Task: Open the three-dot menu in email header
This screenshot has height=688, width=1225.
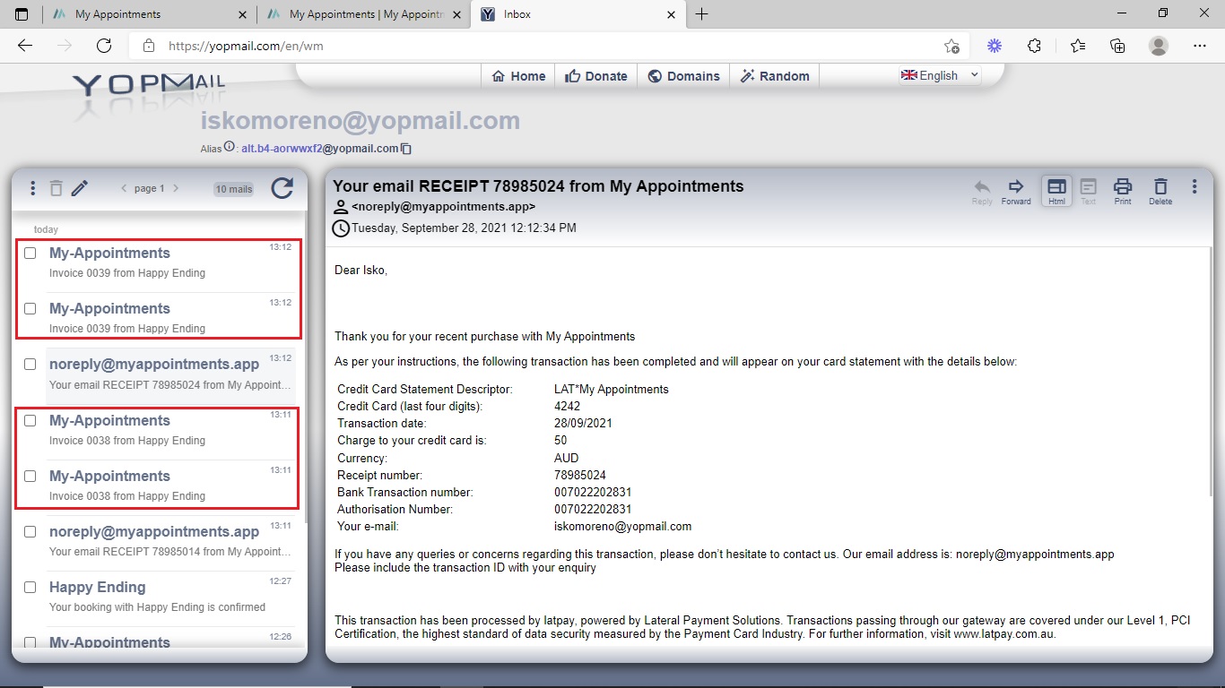Action: click(1195, 187)
